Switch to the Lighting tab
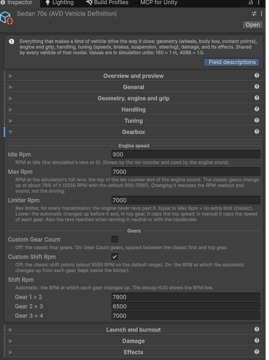This screenshot has height=360, width=269. click(x=59, y=2)
